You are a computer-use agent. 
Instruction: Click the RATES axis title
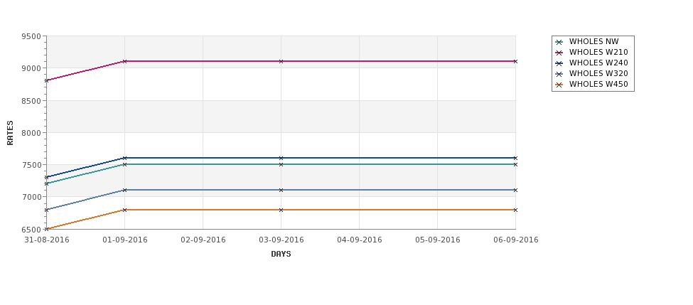(10, 133)
